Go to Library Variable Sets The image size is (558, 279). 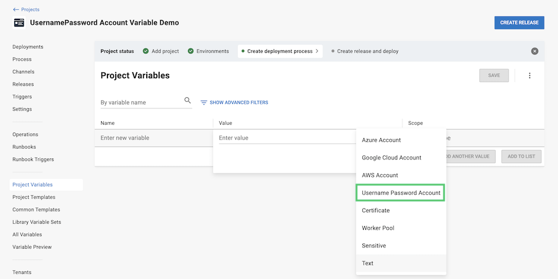pos(36,222)
